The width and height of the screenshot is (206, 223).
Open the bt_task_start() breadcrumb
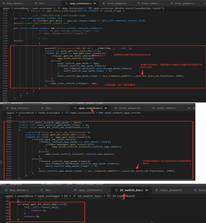124,196
